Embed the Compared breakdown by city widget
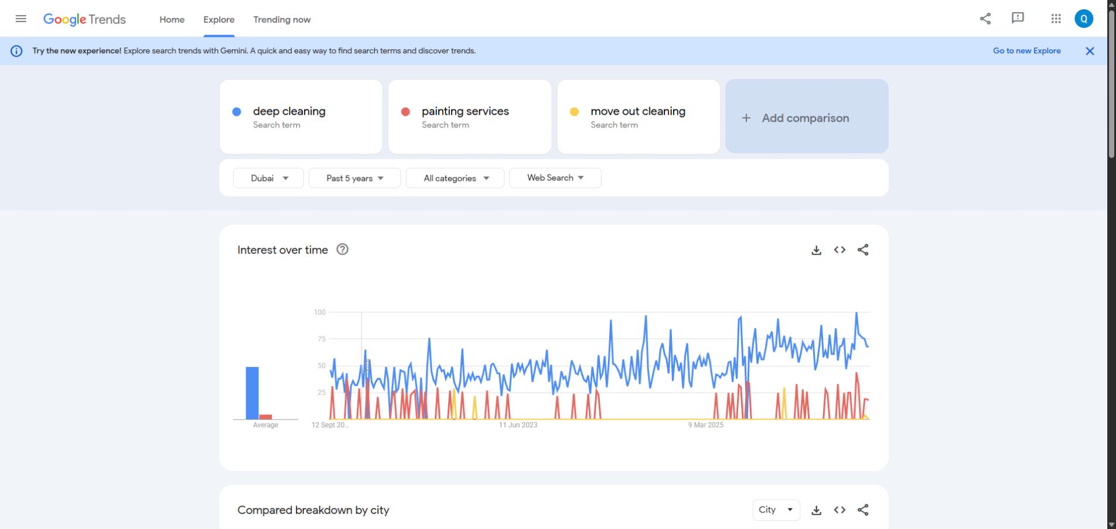The width and height of the screenshot is (1116, 529). (839, 510)
